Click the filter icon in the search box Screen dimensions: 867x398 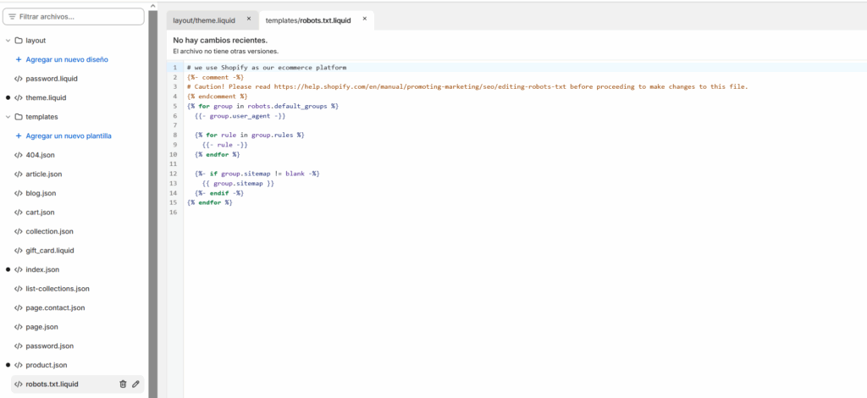[12, 16]
